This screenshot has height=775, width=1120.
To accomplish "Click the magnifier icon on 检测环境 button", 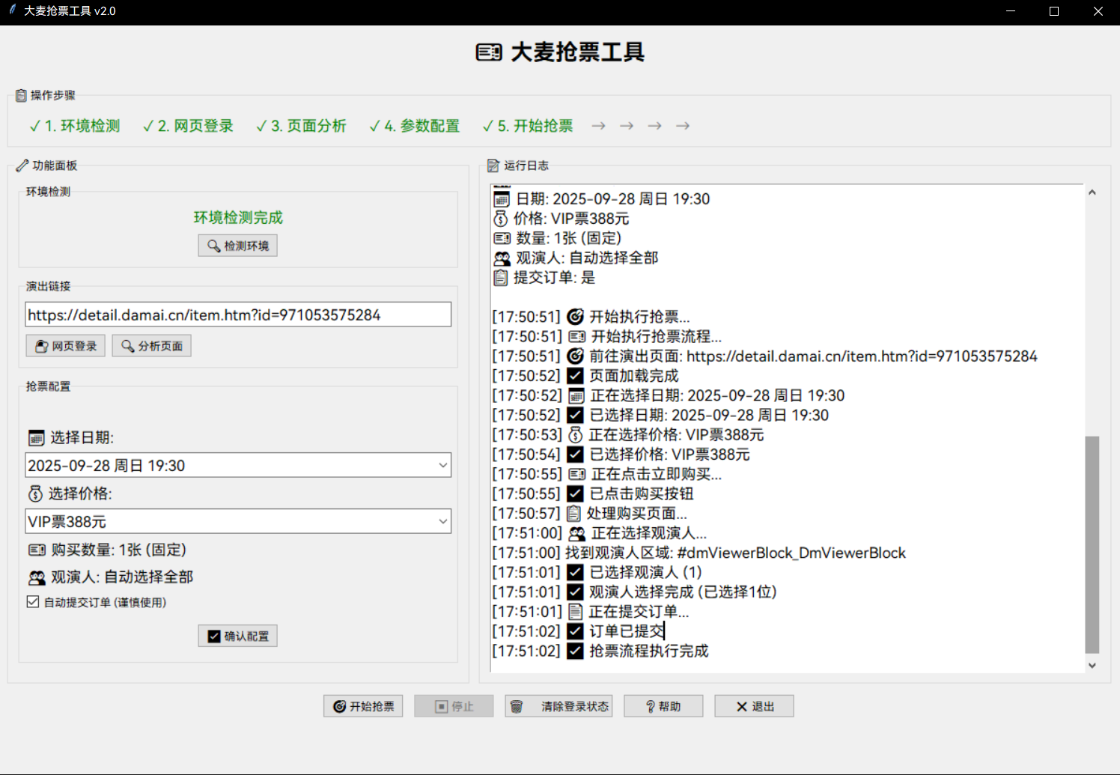I will (x=213, y=246).
